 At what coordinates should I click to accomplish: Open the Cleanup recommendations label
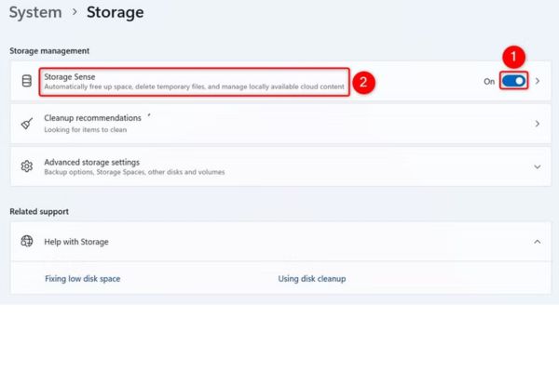tap(93, 118)
